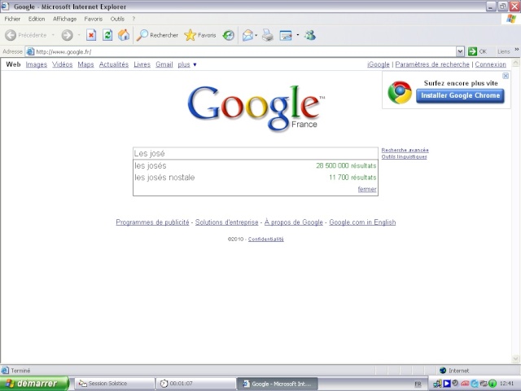Open Programmes de publicité link
Image resolution: width=521 pixels, height=391 pixels.
point(152,222)
